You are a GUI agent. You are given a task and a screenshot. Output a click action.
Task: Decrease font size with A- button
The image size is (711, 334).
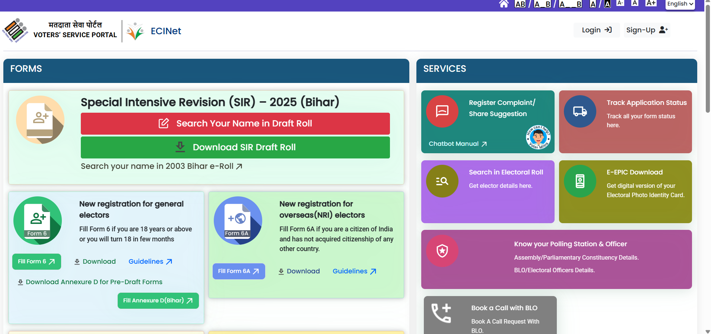coord(620,3)
